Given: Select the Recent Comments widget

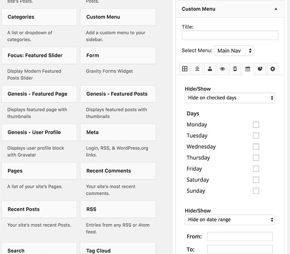Looking at the screenshot, I should pos(118,171).
